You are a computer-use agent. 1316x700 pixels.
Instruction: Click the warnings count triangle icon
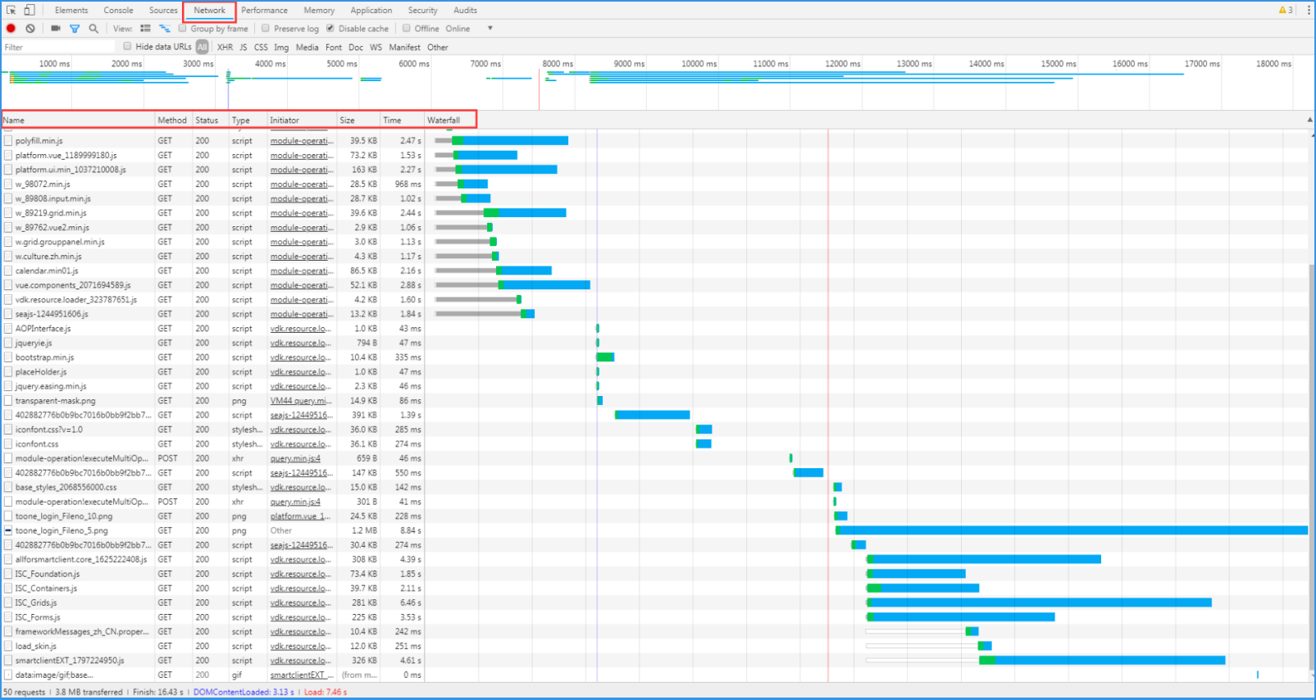tap(1282, 10)
